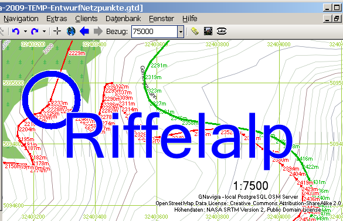The width and height of the screenshot is (343, 221).
Task: Open the Navigation menu
Action: coord(21,19)
